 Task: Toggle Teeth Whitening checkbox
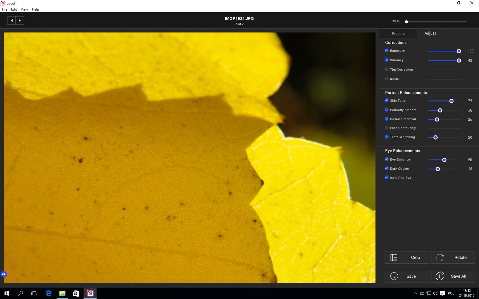387,137
